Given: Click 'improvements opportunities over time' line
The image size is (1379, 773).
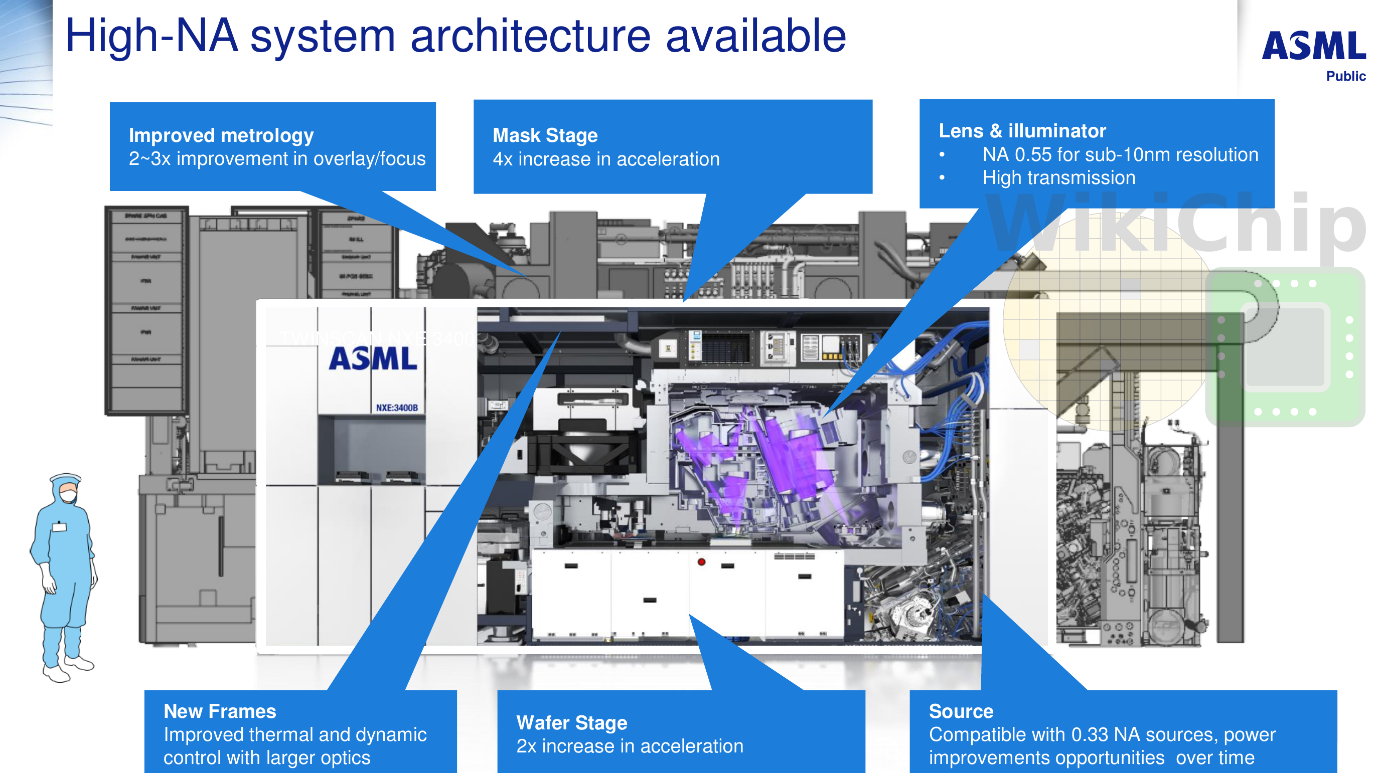Looking at the screenshot, I should tap(1091, 757).
